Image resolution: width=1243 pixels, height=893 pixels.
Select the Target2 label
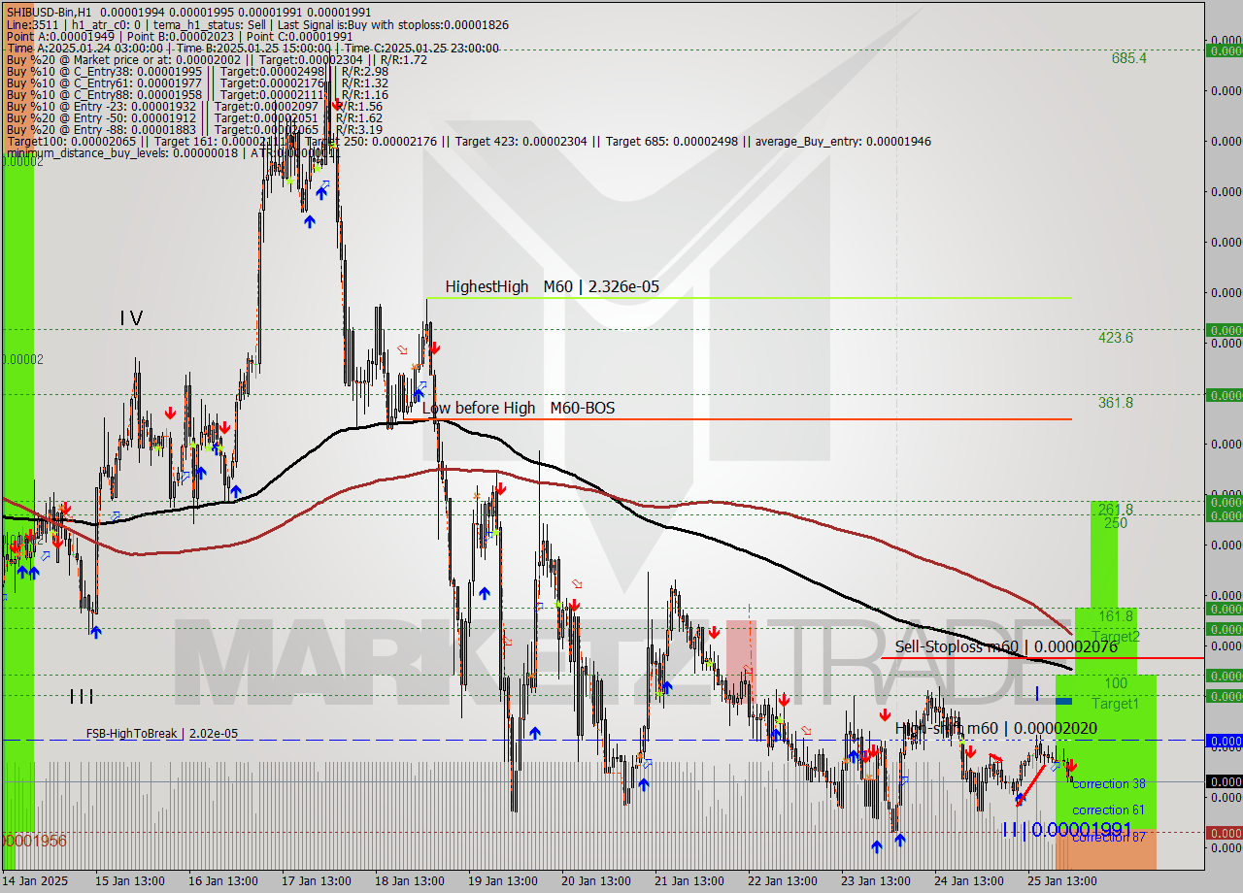tap(1116, 637)
